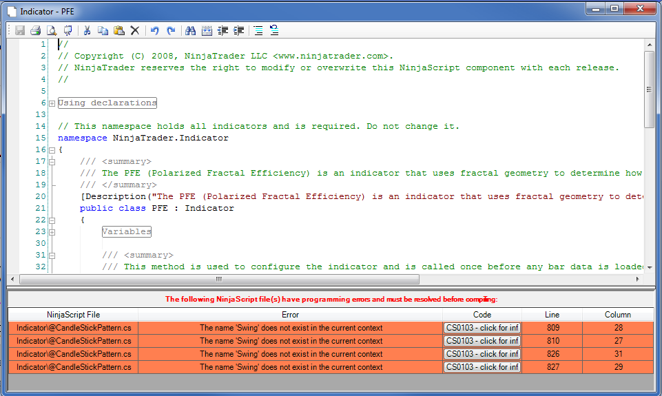
Task: Click the horizontal scroll right arrow
Action: [x=637, y=279]
